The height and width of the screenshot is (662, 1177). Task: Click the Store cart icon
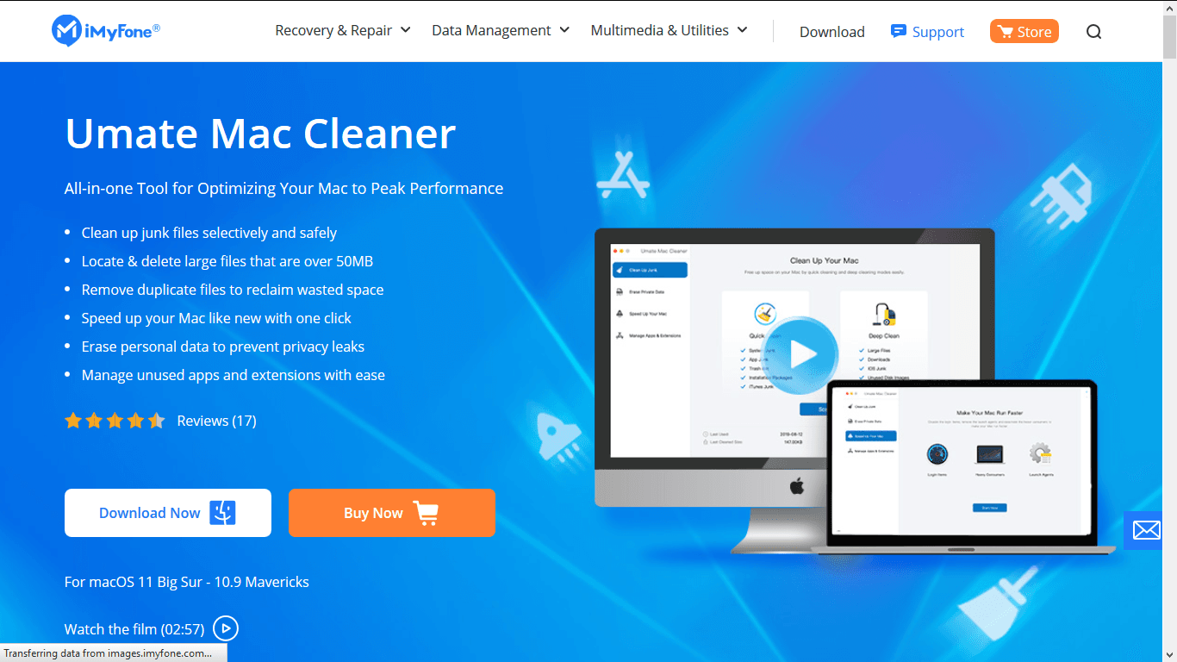pyautogui.click(x=1005, y=32)
